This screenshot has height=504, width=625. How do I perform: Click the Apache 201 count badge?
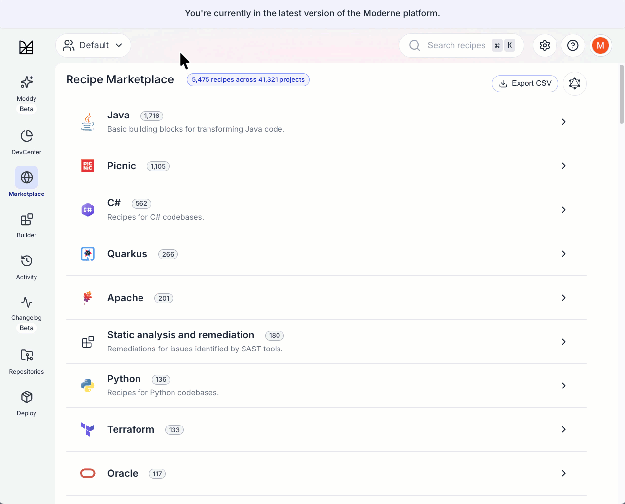(x=164, y=298)
